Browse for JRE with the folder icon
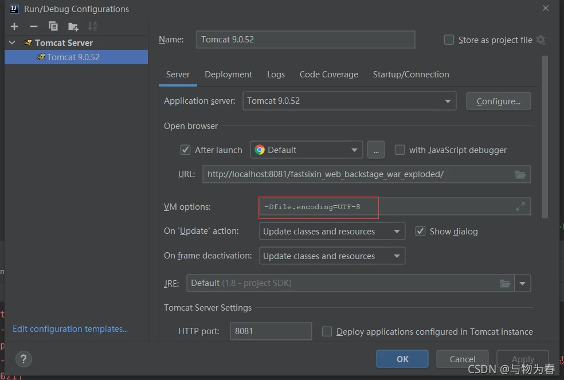564x380 pixels. tap(505, 284)
